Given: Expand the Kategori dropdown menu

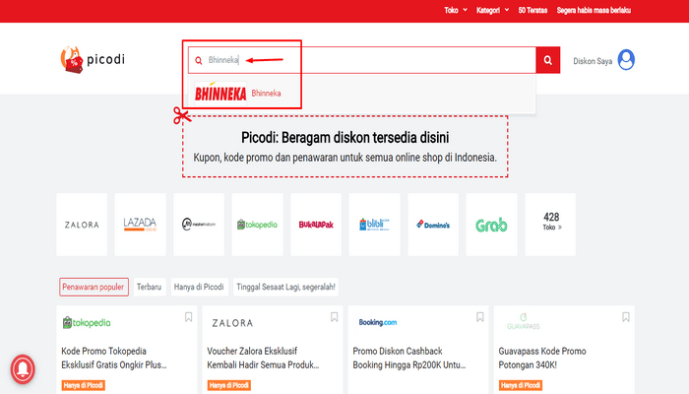Looking at the screenshot, I should tap(492, 10).
